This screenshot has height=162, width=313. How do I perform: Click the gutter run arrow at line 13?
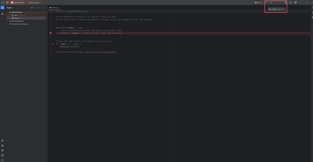click(53, 44)
